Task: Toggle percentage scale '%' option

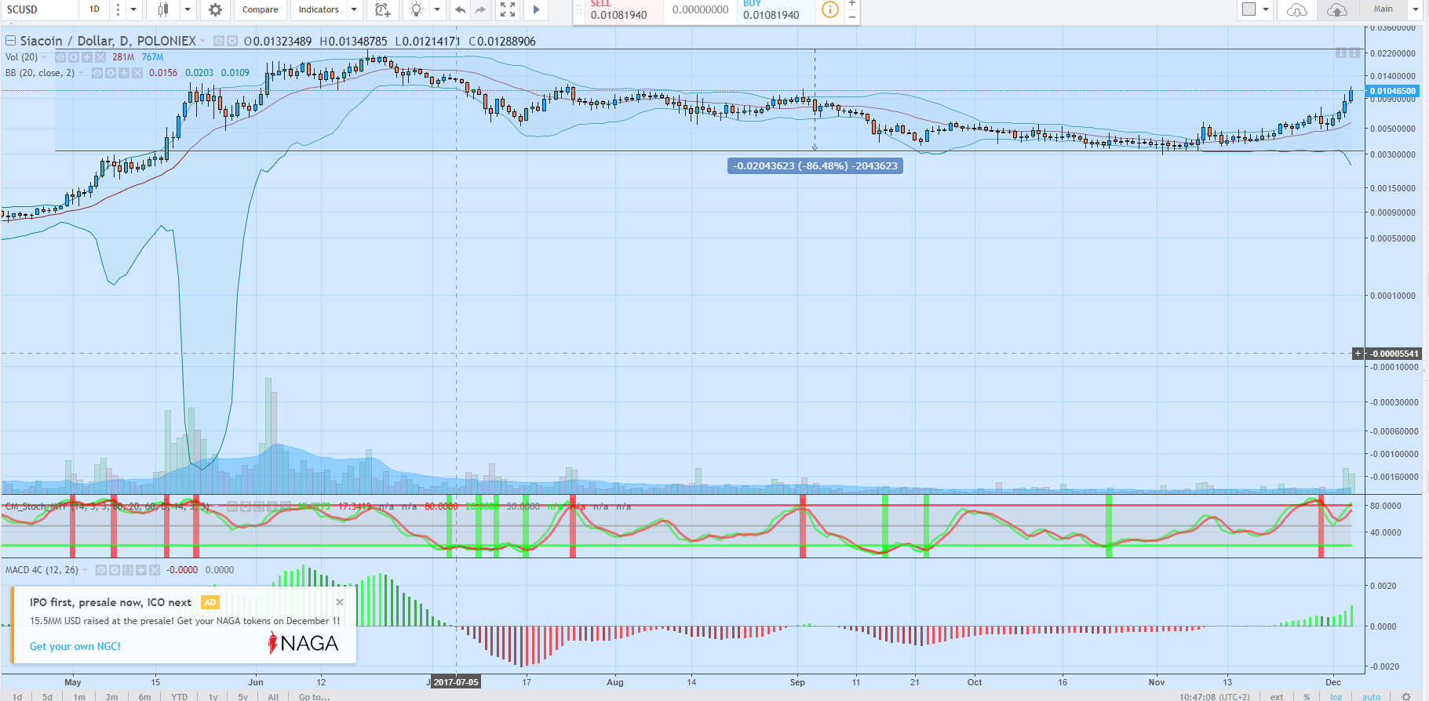Action: pos(1307,696)
